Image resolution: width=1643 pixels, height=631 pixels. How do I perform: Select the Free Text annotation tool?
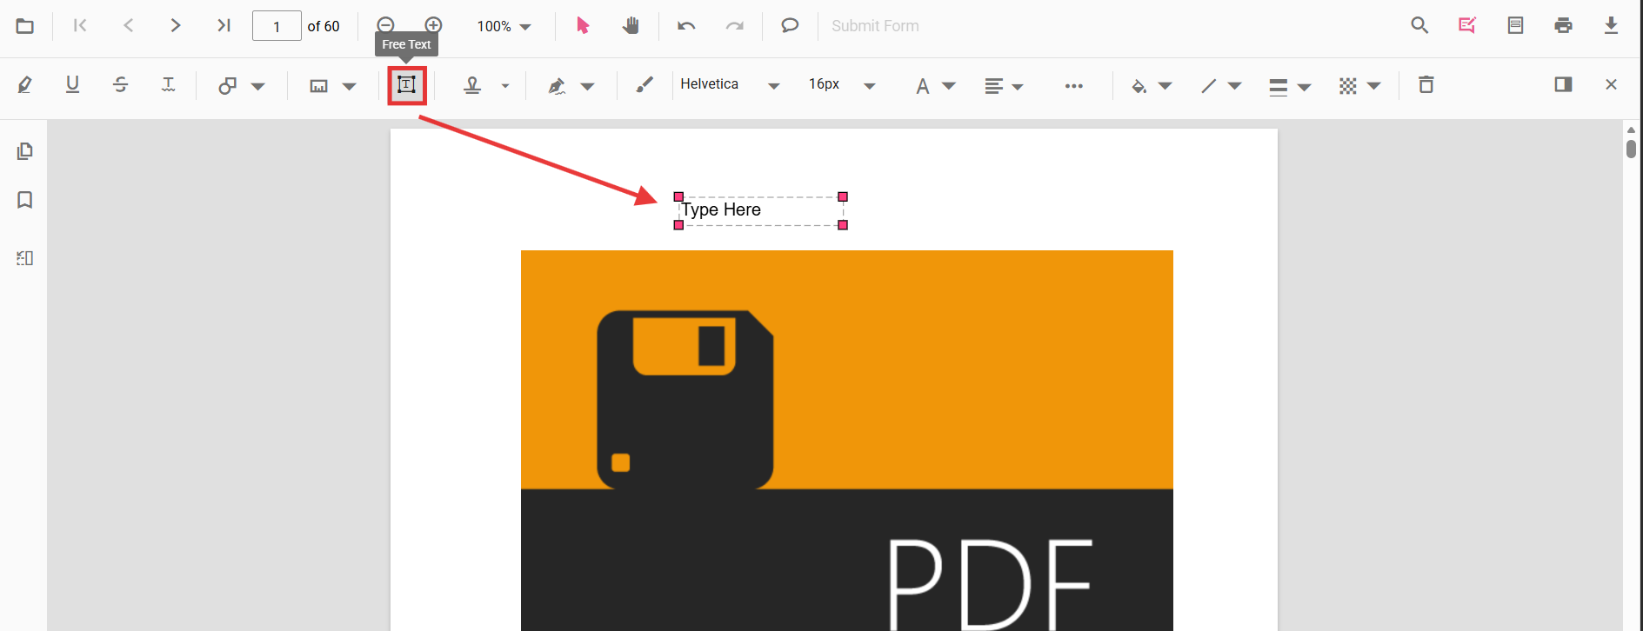(406, 85)
